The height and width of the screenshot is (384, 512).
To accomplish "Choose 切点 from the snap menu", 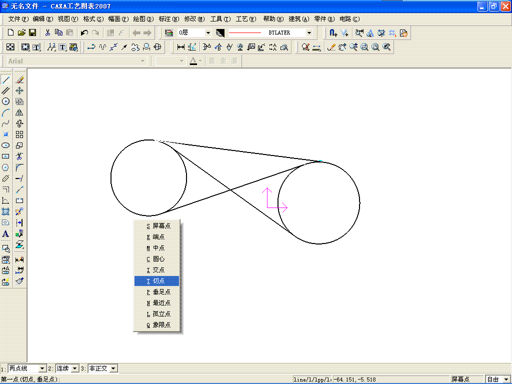I will click(x=156, y=281).
